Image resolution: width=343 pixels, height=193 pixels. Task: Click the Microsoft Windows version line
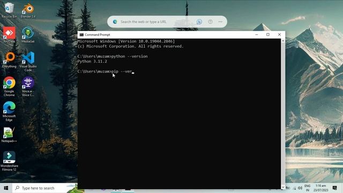126,41
